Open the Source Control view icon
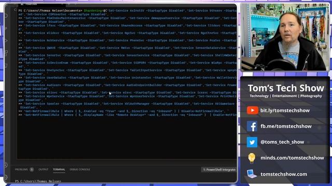 6,28
